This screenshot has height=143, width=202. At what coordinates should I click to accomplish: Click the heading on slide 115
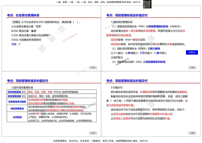(x=28, y=81)
